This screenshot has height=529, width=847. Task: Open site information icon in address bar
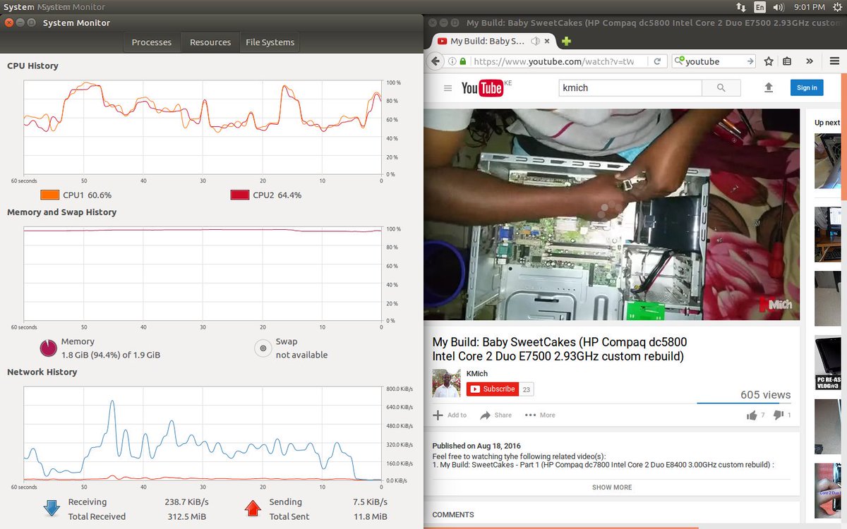pyautogui.click(x=452, y=61)
